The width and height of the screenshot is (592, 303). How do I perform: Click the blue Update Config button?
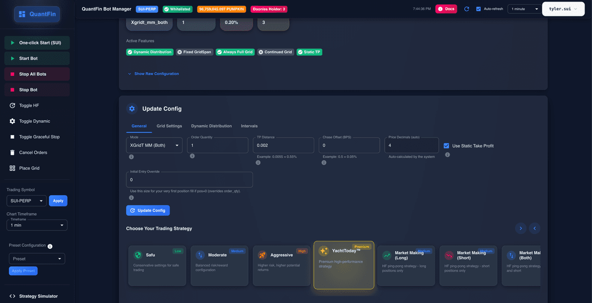[x=148, y=210]
